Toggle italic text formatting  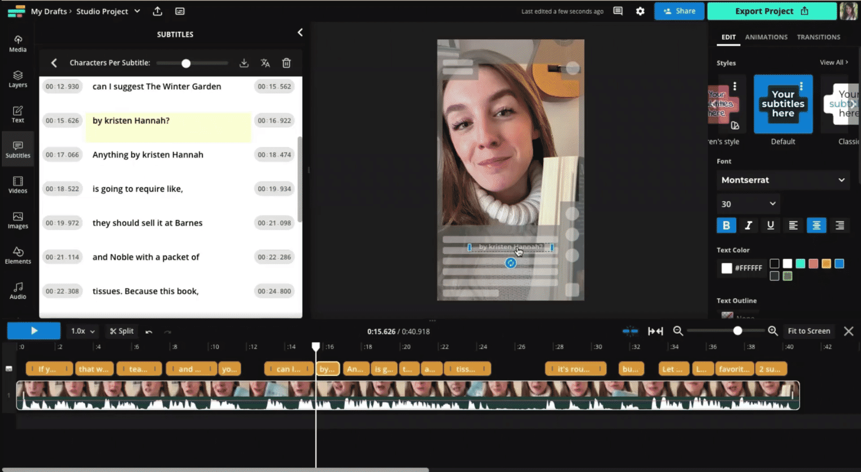[748, 225]
